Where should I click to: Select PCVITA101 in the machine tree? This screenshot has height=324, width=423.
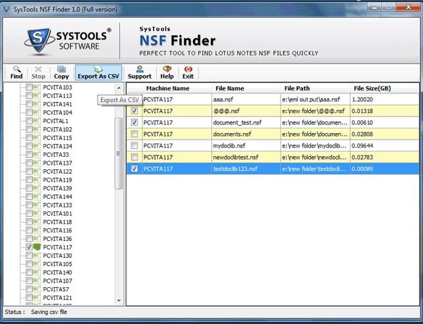click(57, 213)
